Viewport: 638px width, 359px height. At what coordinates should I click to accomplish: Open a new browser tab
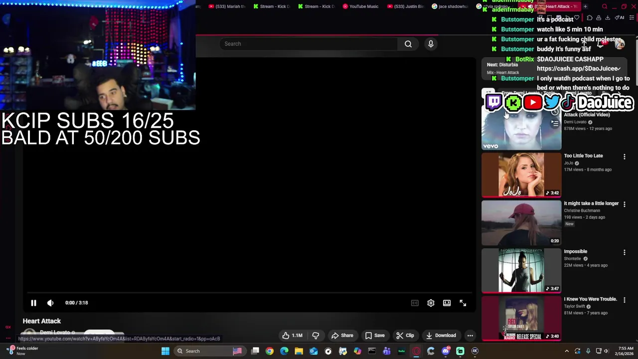[585, 6]
